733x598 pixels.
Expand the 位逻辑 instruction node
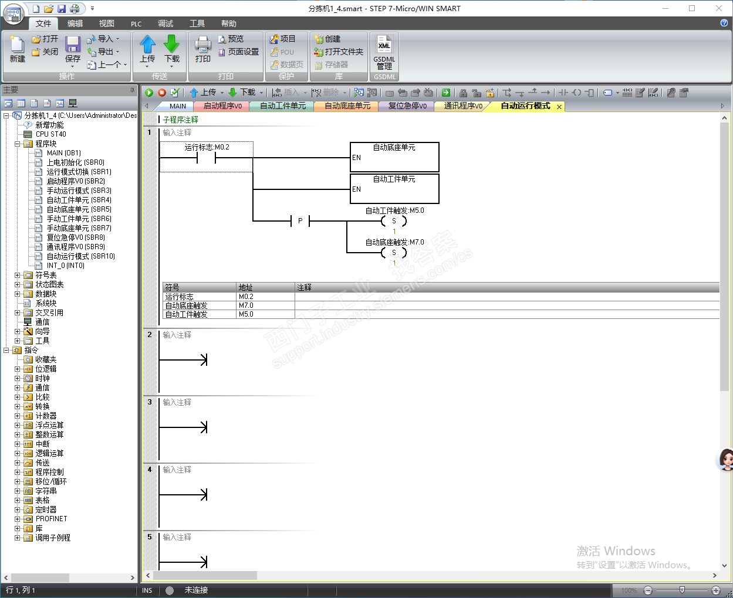coord(17,369)
